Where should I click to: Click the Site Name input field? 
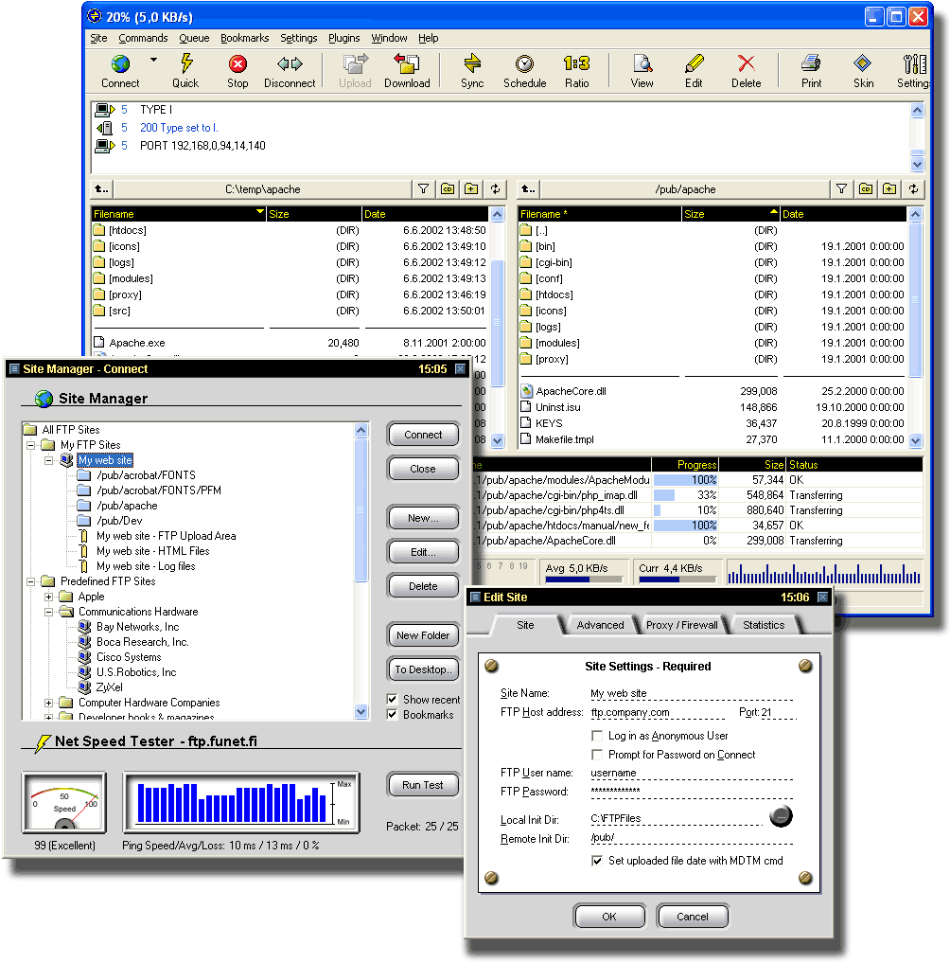pos(692,693)
